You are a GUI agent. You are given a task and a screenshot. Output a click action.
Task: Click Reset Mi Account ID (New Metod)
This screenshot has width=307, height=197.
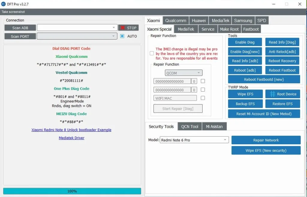tap(264, 114)
